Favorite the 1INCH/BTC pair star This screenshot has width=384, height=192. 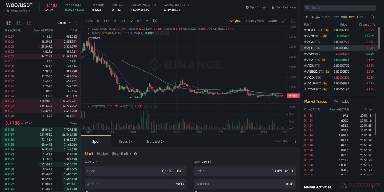point(305,30)
